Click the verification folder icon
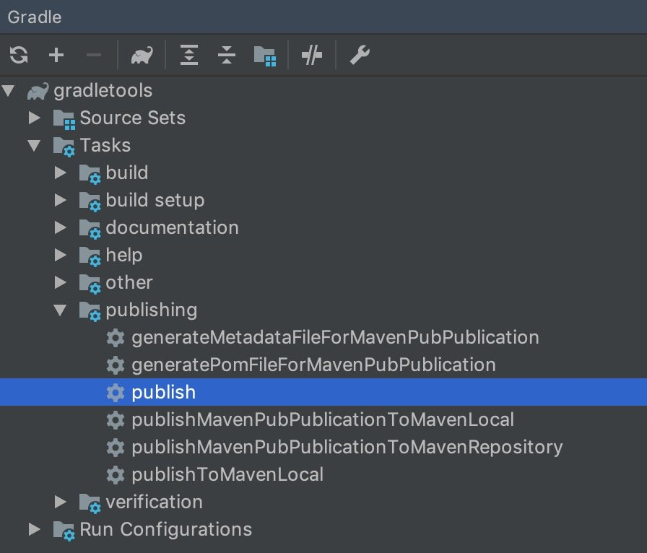The image size is (647, 553). click(x=90, y=503)
